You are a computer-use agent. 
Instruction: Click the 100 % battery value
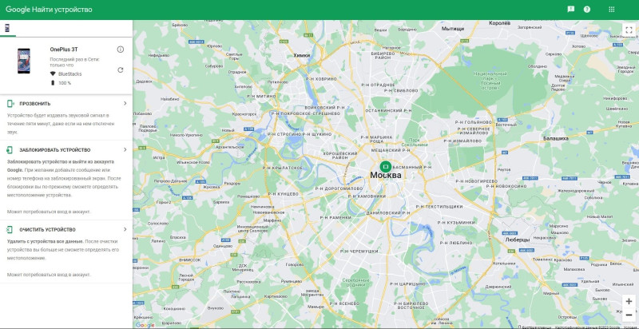click(x=65, y=83)
